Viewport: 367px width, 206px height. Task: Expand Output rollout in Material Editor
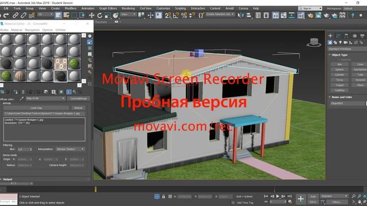tap(7, 179)
